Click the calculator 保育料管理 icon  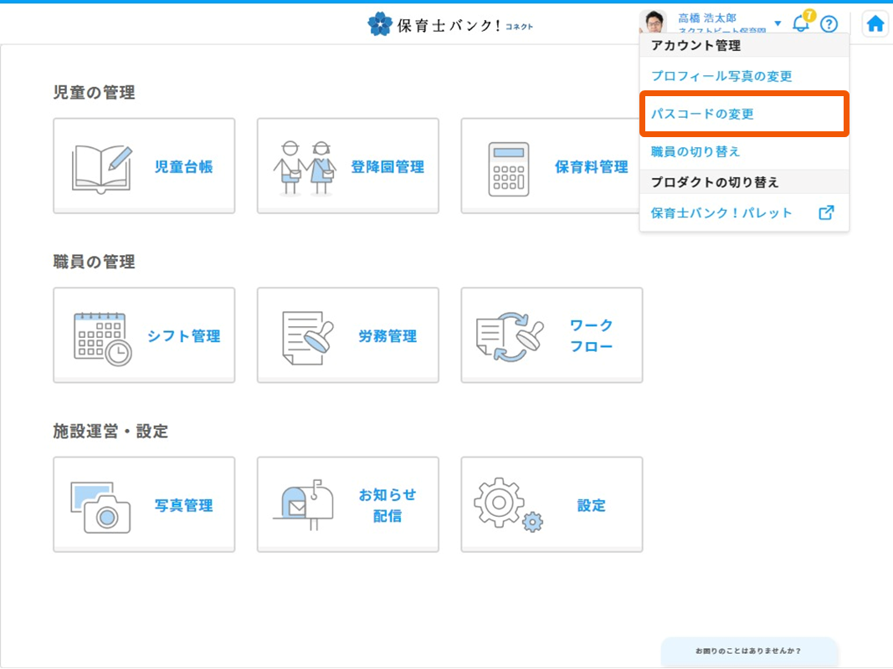[x=509, y=168]
